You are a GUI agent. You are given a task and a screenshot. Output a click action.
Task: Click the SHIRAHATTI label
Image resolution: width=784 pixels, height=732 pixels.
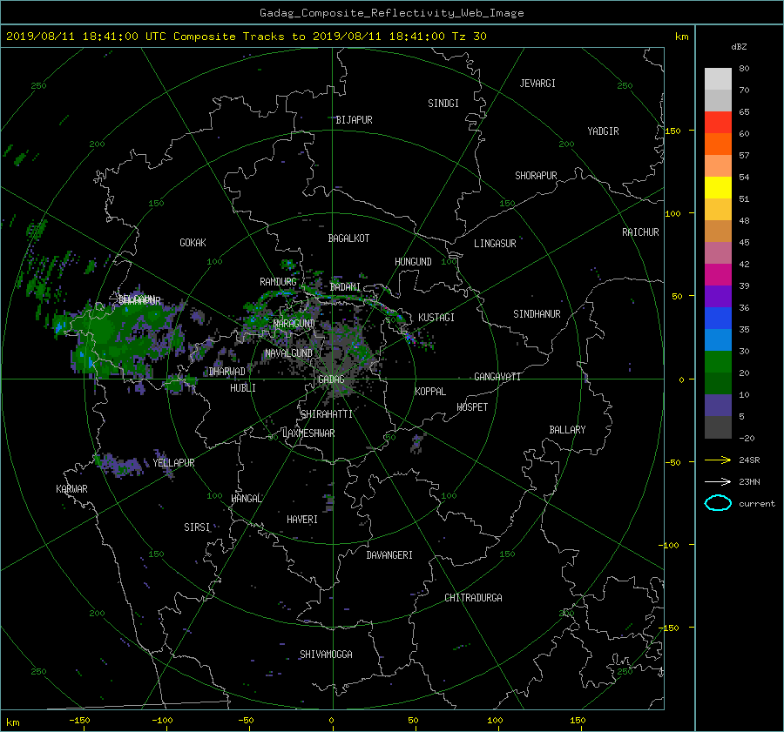point(327,414)
